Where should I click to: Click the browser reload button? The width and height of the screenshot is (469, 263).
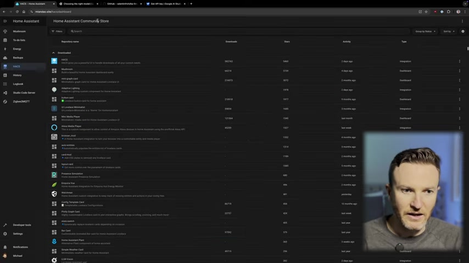(x=17, y=12)
